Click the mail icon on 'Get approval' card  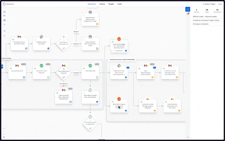[26, 49]
